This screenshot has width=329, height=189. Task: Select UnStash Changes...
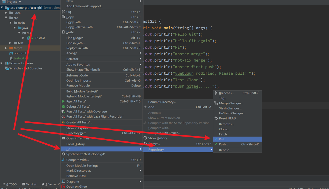click(x=237, y=113)
